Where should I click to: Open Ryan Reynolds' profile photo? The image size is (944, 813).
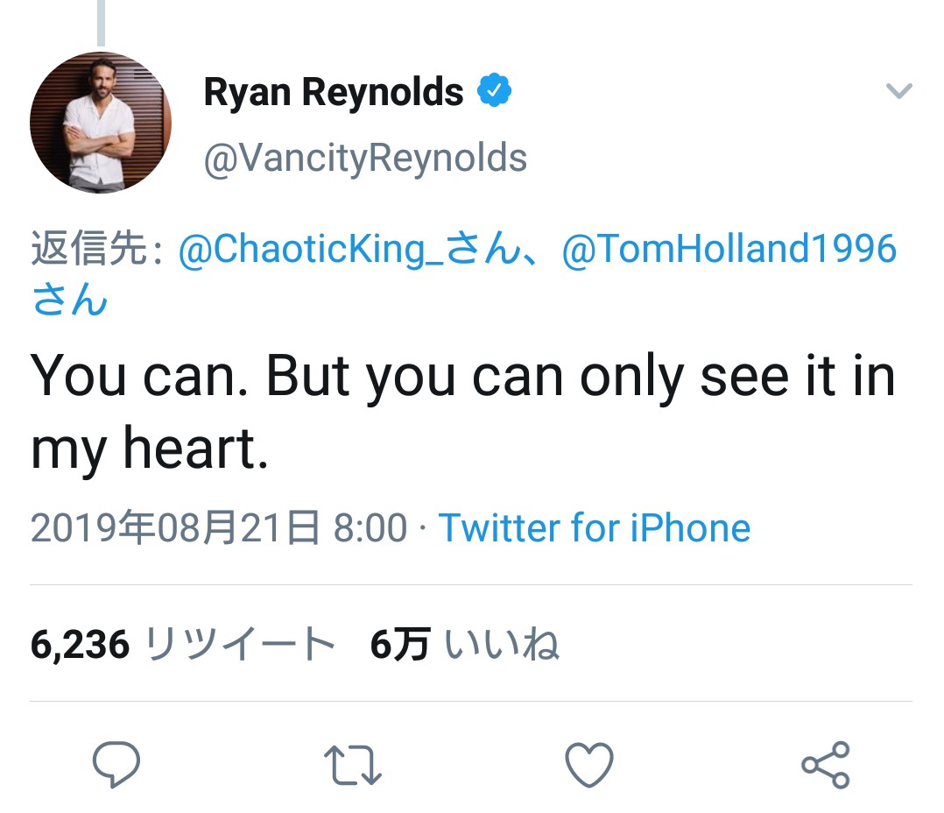[101, 123]
